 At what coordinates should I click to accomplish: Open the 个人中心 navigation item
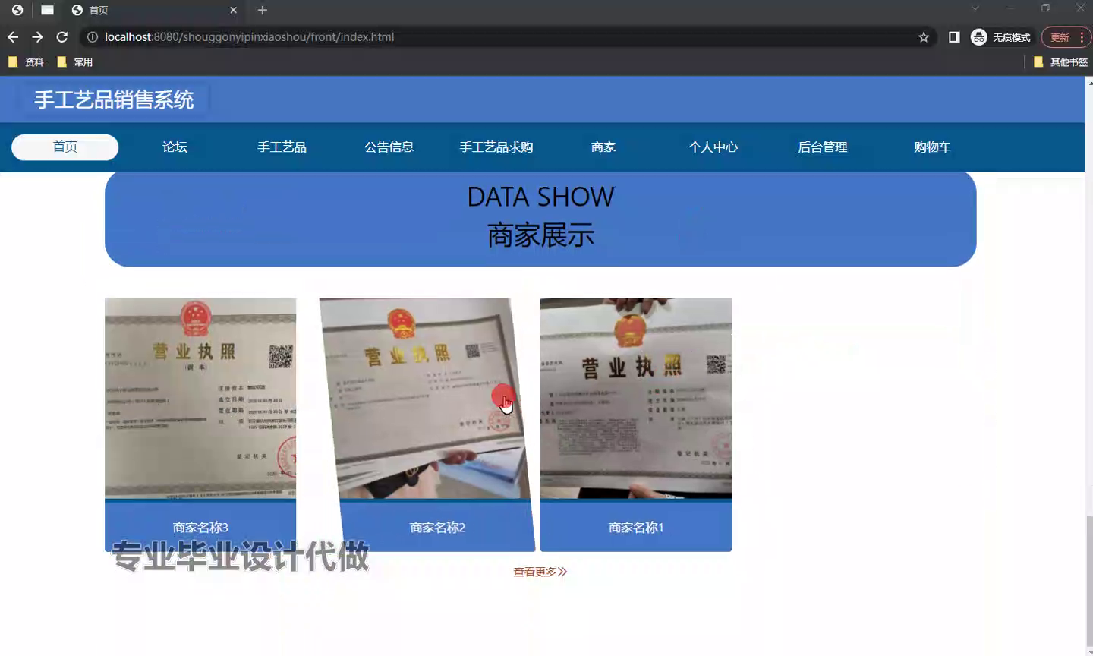(713, 147)
